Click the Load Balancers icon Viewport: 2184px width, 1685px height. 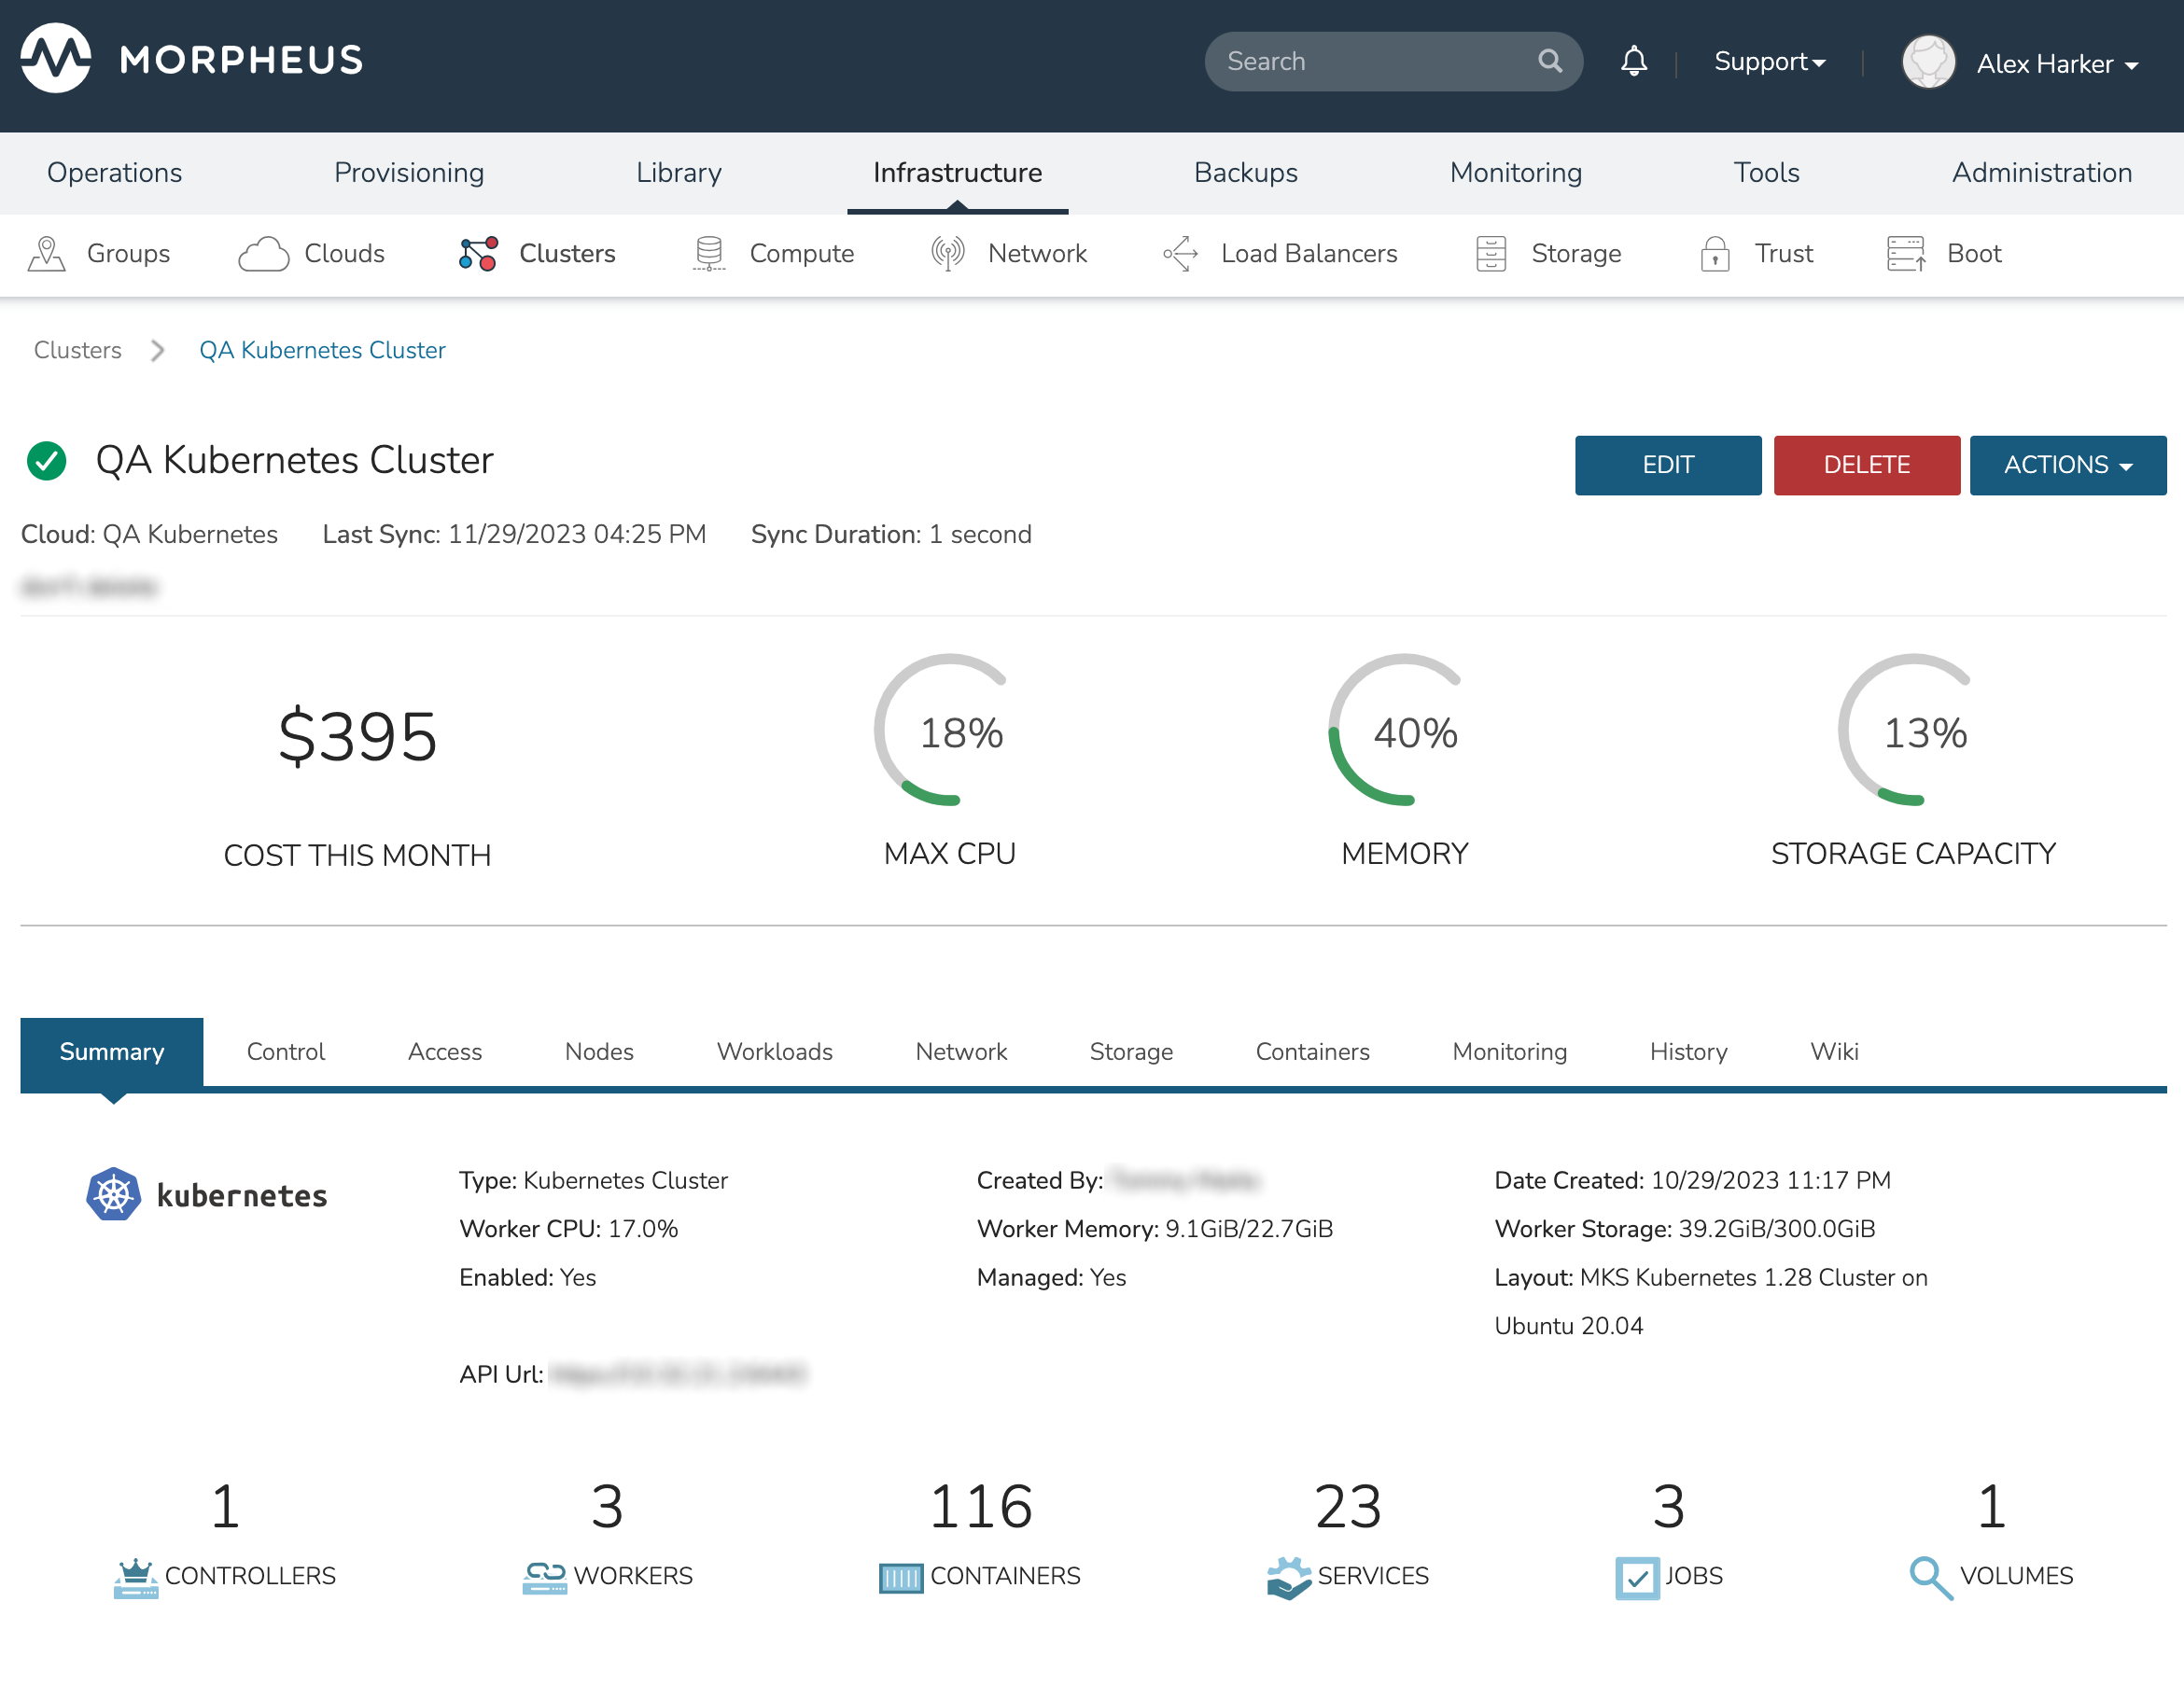(x=1181, y=254)
